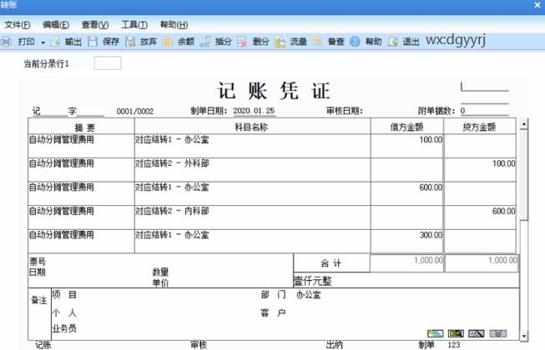The width and height of the screenshot is (545, 350).
Task: Click the 借方金额 column header
Action: (407, 127)
